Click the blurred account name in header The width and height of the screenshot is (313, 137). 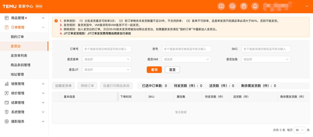coord(278,6)
